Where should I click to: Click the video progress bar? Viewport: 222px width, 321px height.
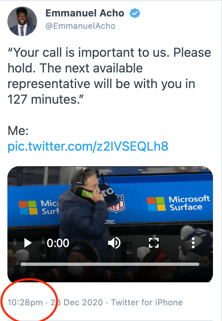(x=110, y=264)
